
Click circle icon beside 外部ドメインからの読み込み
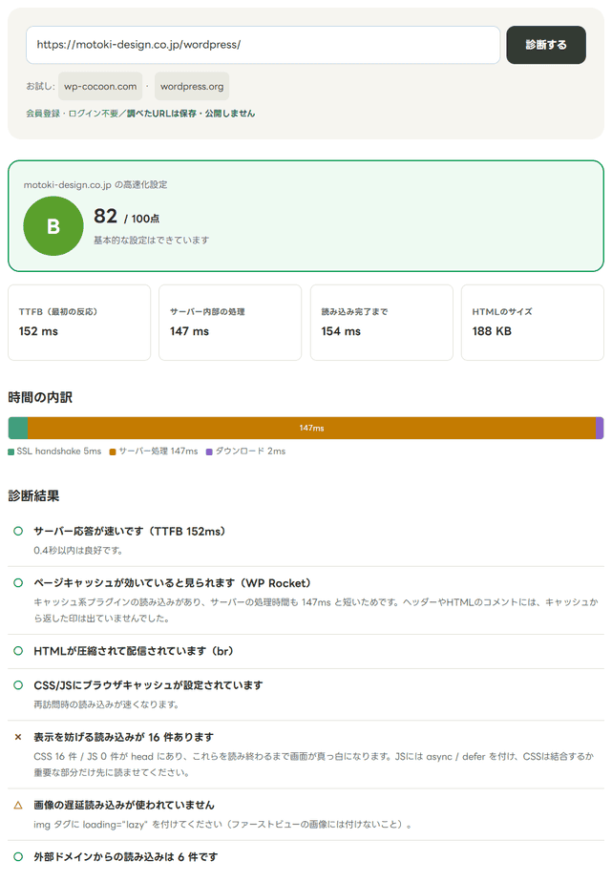pos(18,856)
